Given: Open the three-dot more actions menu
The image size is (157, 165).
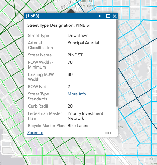Looking at the screenshot, I should click(x=108, y=133).
